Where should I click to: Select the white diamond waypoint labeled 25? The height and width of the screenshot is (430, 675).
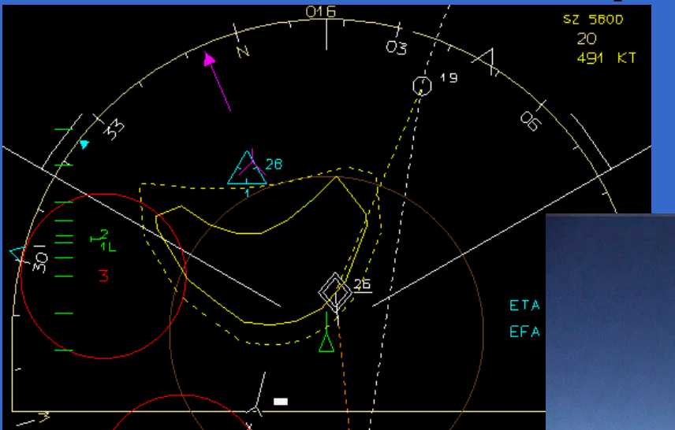tap(335, 291)
